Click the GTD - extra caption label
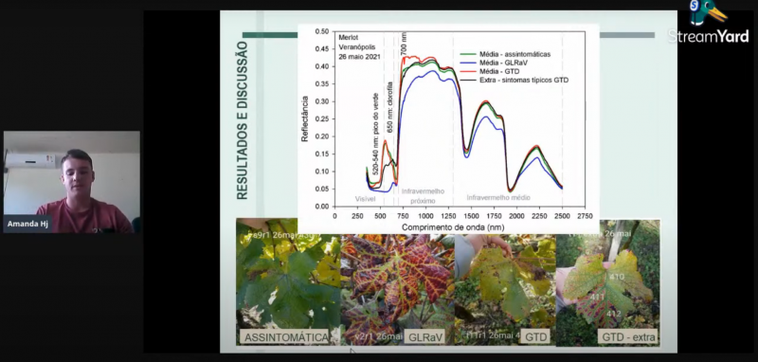 [629, 336]
